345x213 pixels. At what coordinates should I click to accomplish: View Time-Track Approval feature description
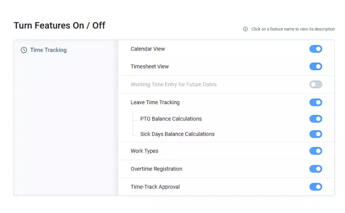(155, 187)
